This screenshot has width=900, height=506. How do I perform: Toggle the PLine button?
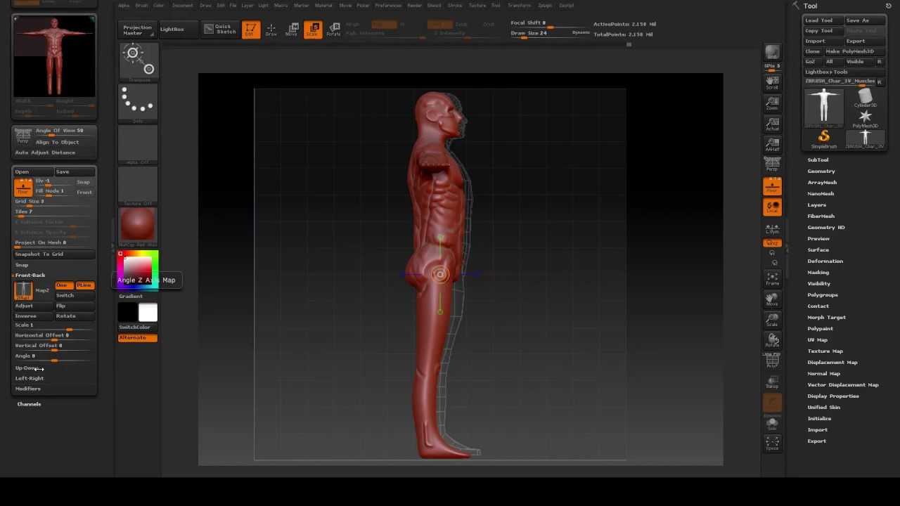point(84,285)
